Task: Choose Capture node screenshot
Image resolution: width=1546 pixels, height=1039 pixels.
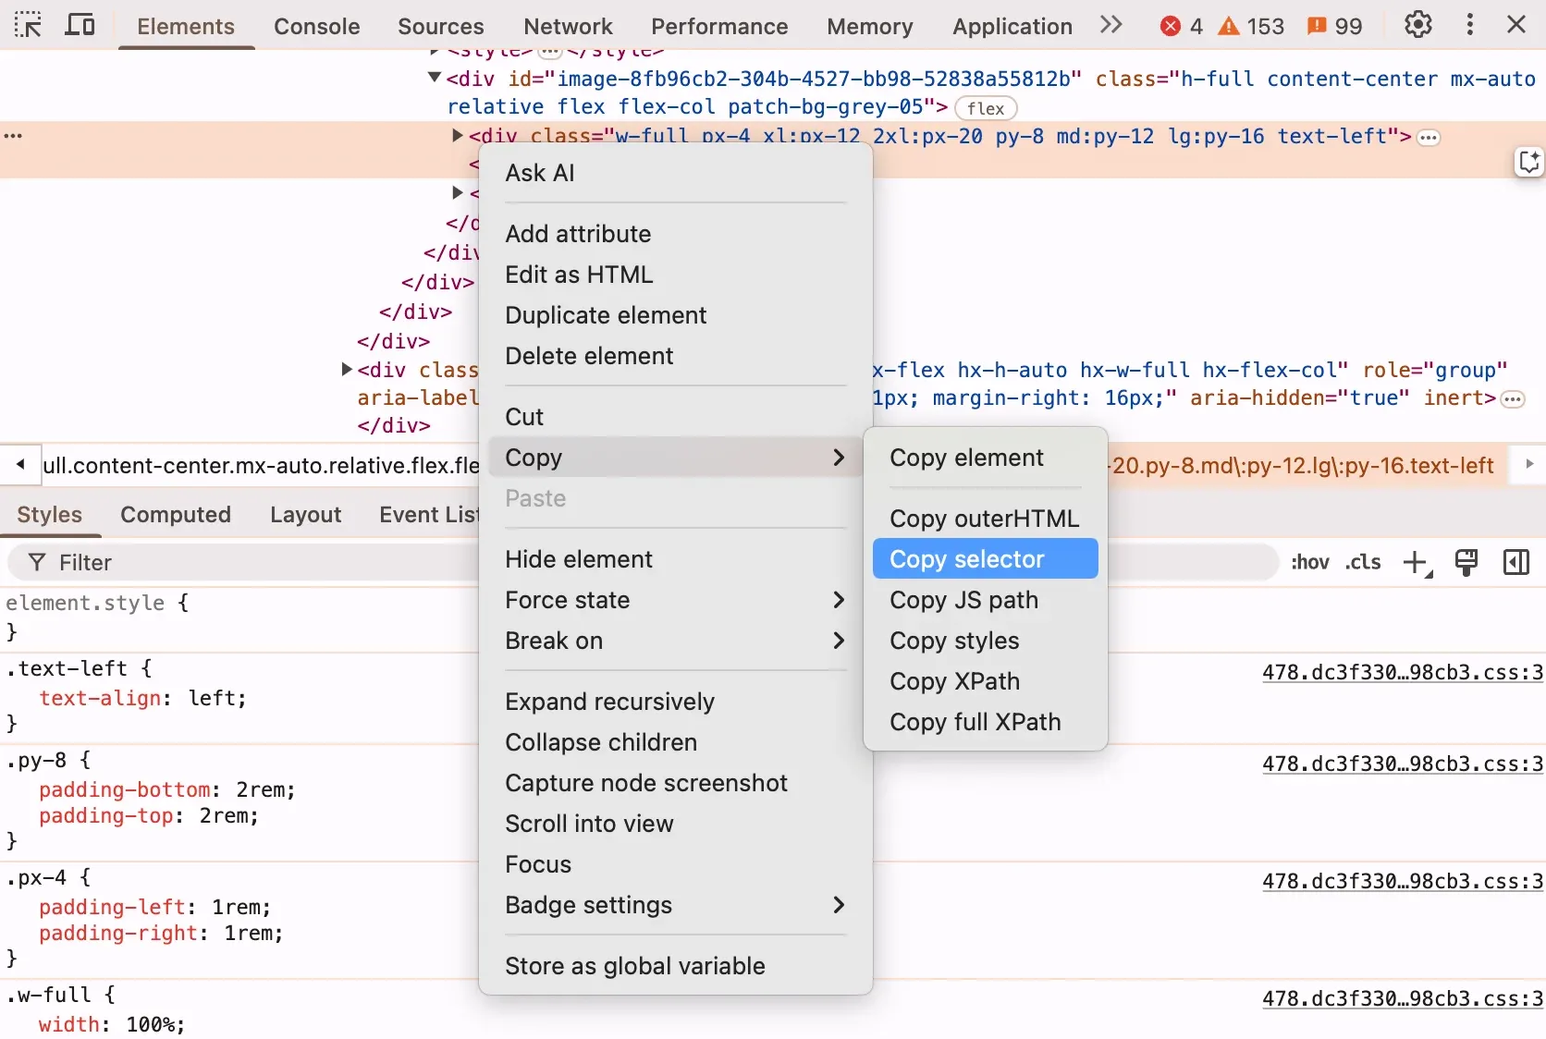Action: (676, 783)
